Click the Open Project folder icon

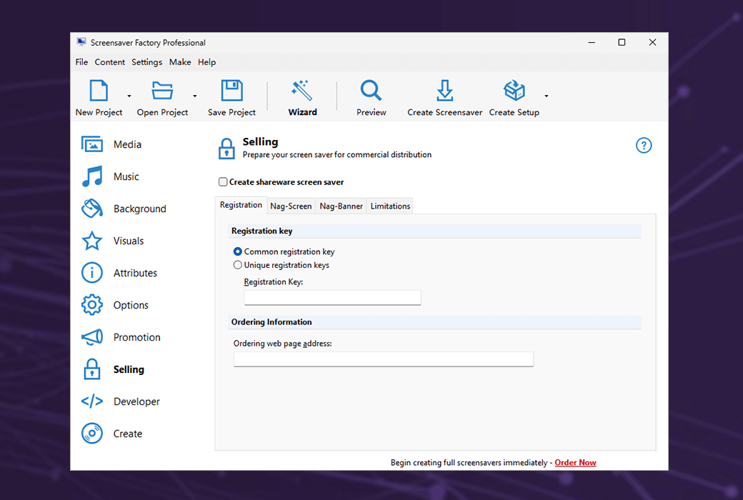[162, 90]
